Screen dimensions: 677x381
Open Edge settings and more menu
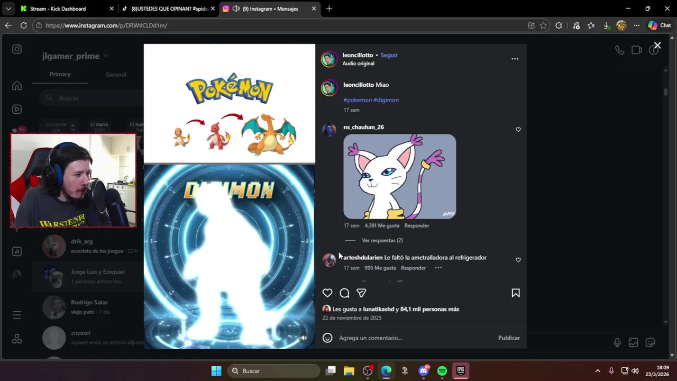tap(637, 25)
